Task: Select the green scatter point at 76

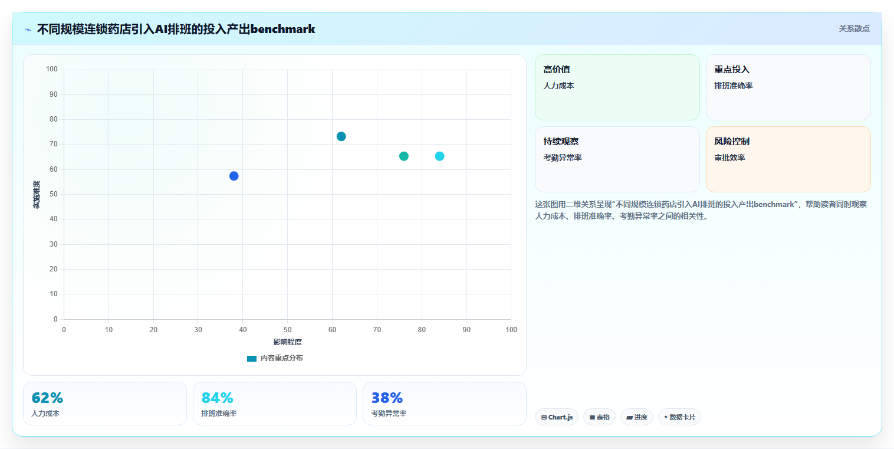Action: click(x=404, y=156)
